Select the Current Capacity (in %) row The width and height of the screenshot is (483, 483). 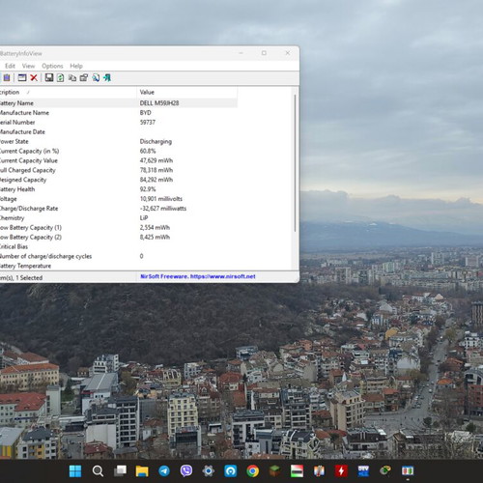pyautogui.click(x=119, y=151)
